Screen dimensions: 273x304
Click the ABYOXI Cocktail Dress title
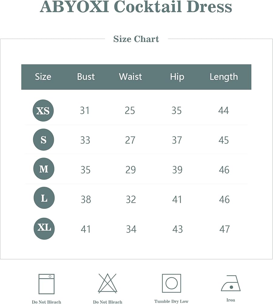coord(136,7)
